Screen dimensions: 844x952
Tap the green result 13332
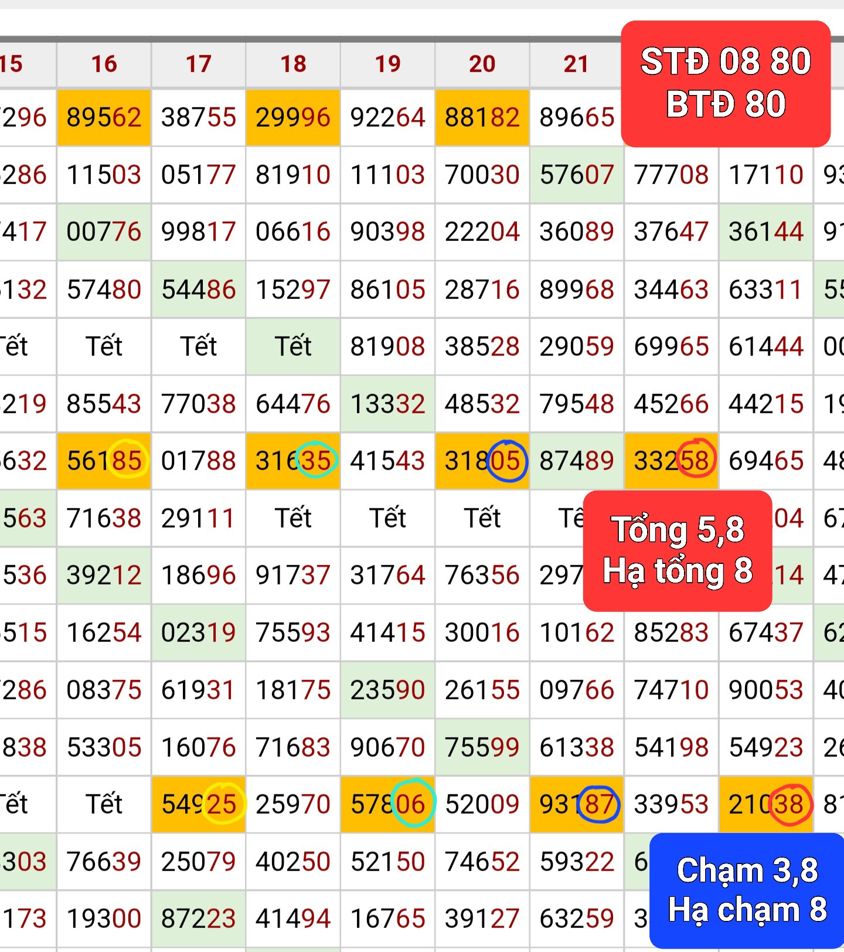pos(387,404)
